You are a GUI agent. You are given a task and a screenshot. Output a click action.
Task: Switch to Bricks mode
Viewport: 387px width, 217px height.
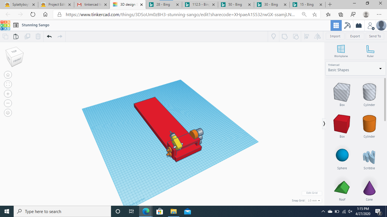coord(359,25)
